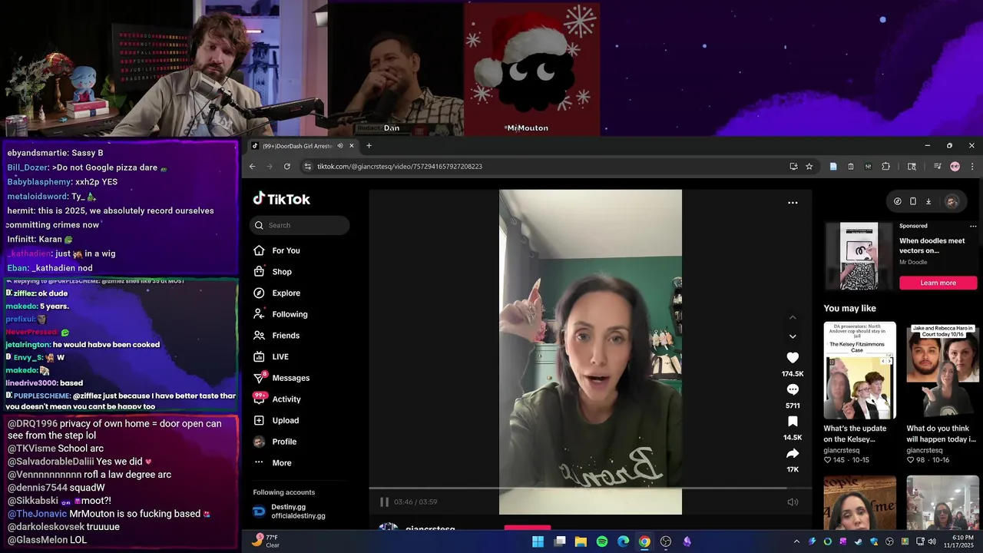Viewport: 983px width, 553px height.
Task: Go to previous video with up chevron
Action: click(793, 317)
